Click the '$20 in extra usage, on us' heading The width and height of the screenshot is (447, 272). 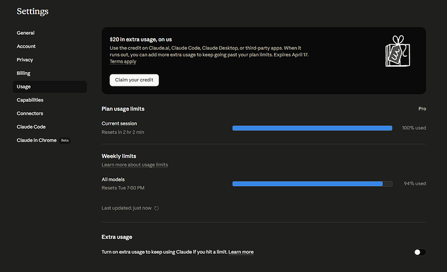(141, 39)
